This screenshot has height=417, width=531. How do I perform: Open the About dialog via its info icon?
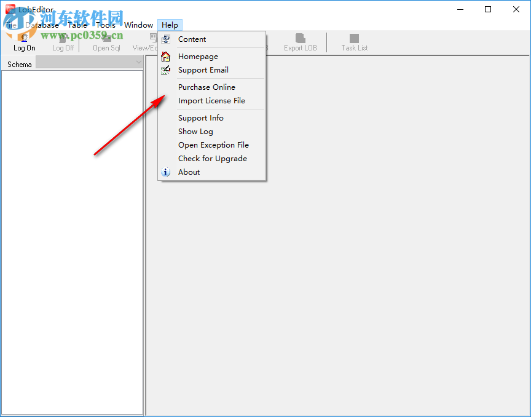165,172
